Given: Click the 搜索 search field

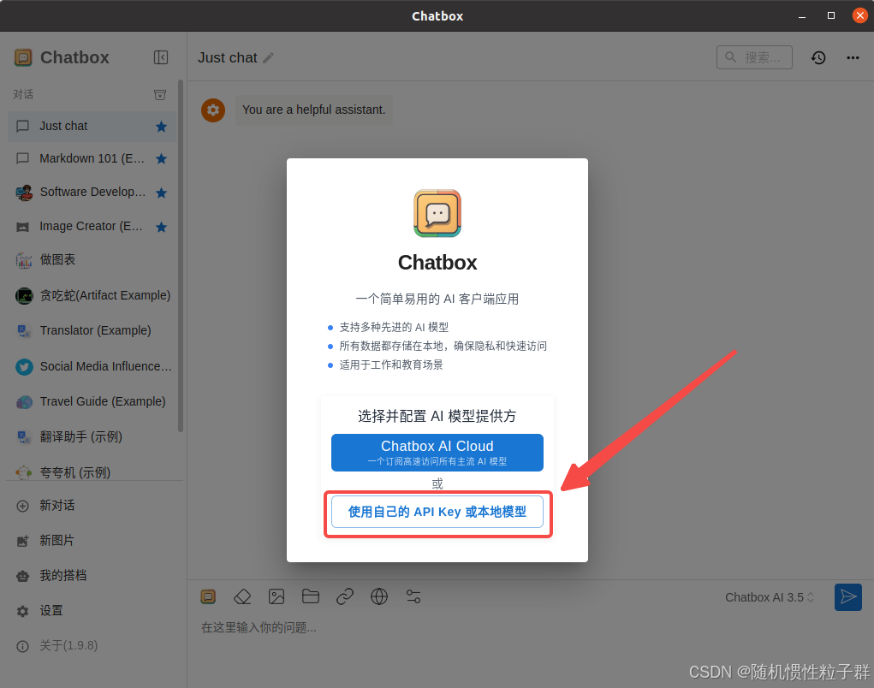Looking at the screenshot, I should tap(754, 57).
